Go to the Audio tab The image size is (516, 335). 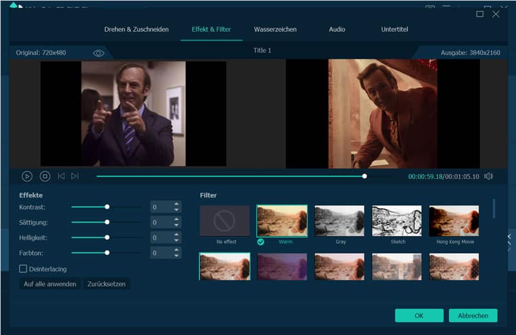(337, 29)
